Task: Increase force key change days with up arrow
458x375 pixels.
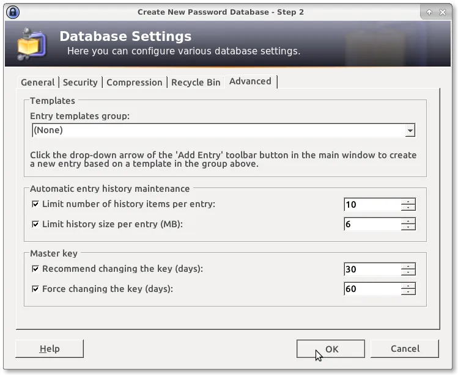Action: coord(408,285)
